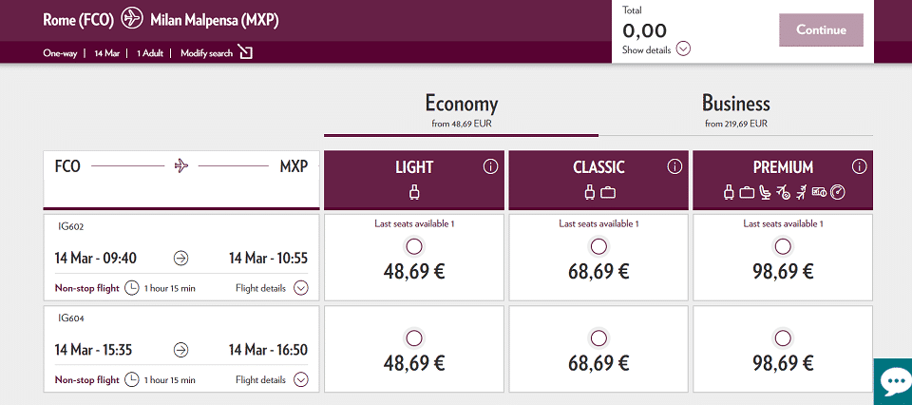Open the chat support bubble icon
This screenshot has height=405, width=912.
pyautogui.click(x=893, y=382)
